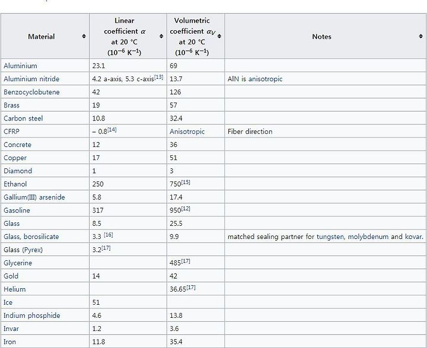427x348 pixels.
Task: Open citation [17] beside Glycerine's 485
Action: pos(186,261)
